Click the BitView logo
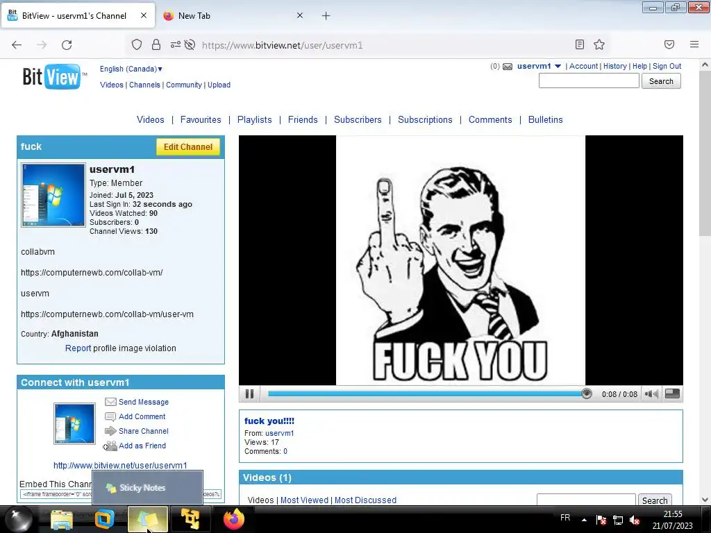The height and width of the screenshot is (533, 711). (54, 76)
